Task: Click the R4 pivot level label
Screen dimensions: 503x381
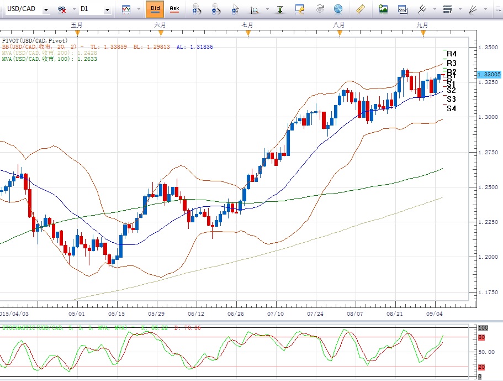Action: (452, 54)
